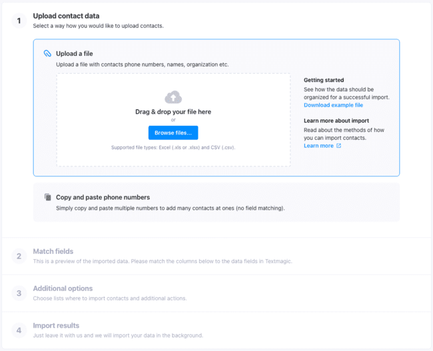Click the Getting started heading
The height and width of the screenshot is (351, 433).
(x=324, y=80)
